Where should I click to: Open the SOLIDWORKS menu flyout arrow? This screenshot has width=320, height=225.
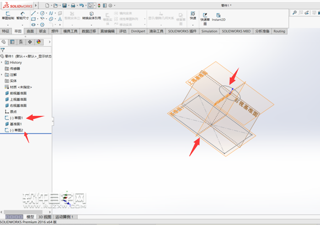[x=36, y=5]
